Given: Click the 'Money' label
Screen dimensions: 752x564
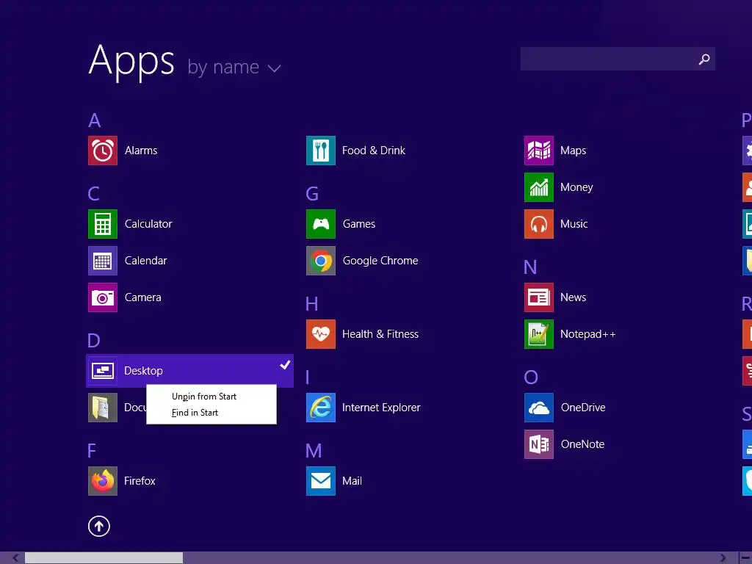Looking at the screenshot, I should point(576,187).
